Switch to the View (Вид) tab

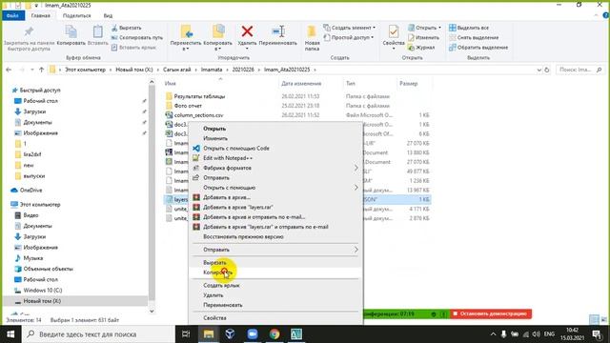point(108,15)
